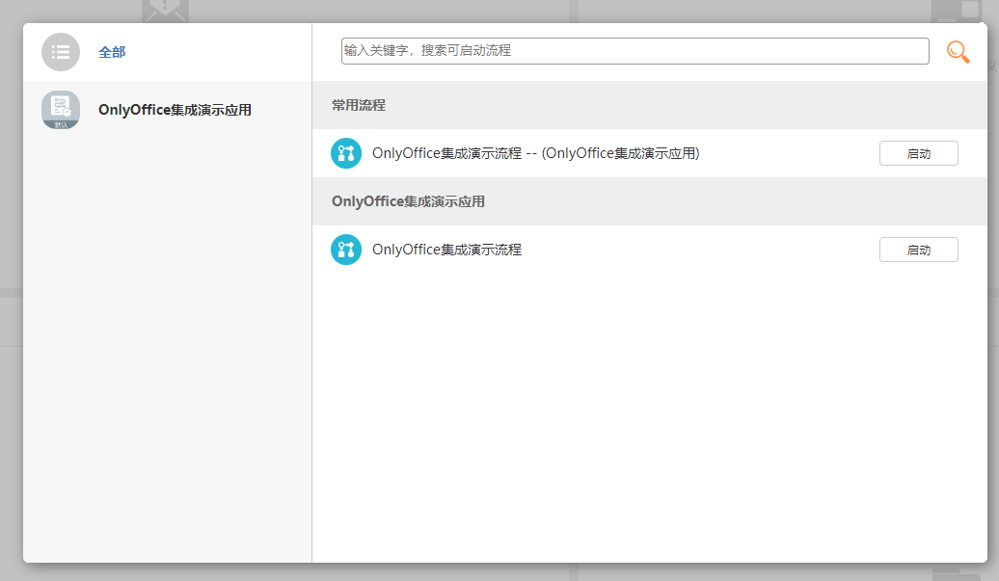Click the orange search magnifier icon
This screenshot has height=581, width=999.
coord(958,51)
